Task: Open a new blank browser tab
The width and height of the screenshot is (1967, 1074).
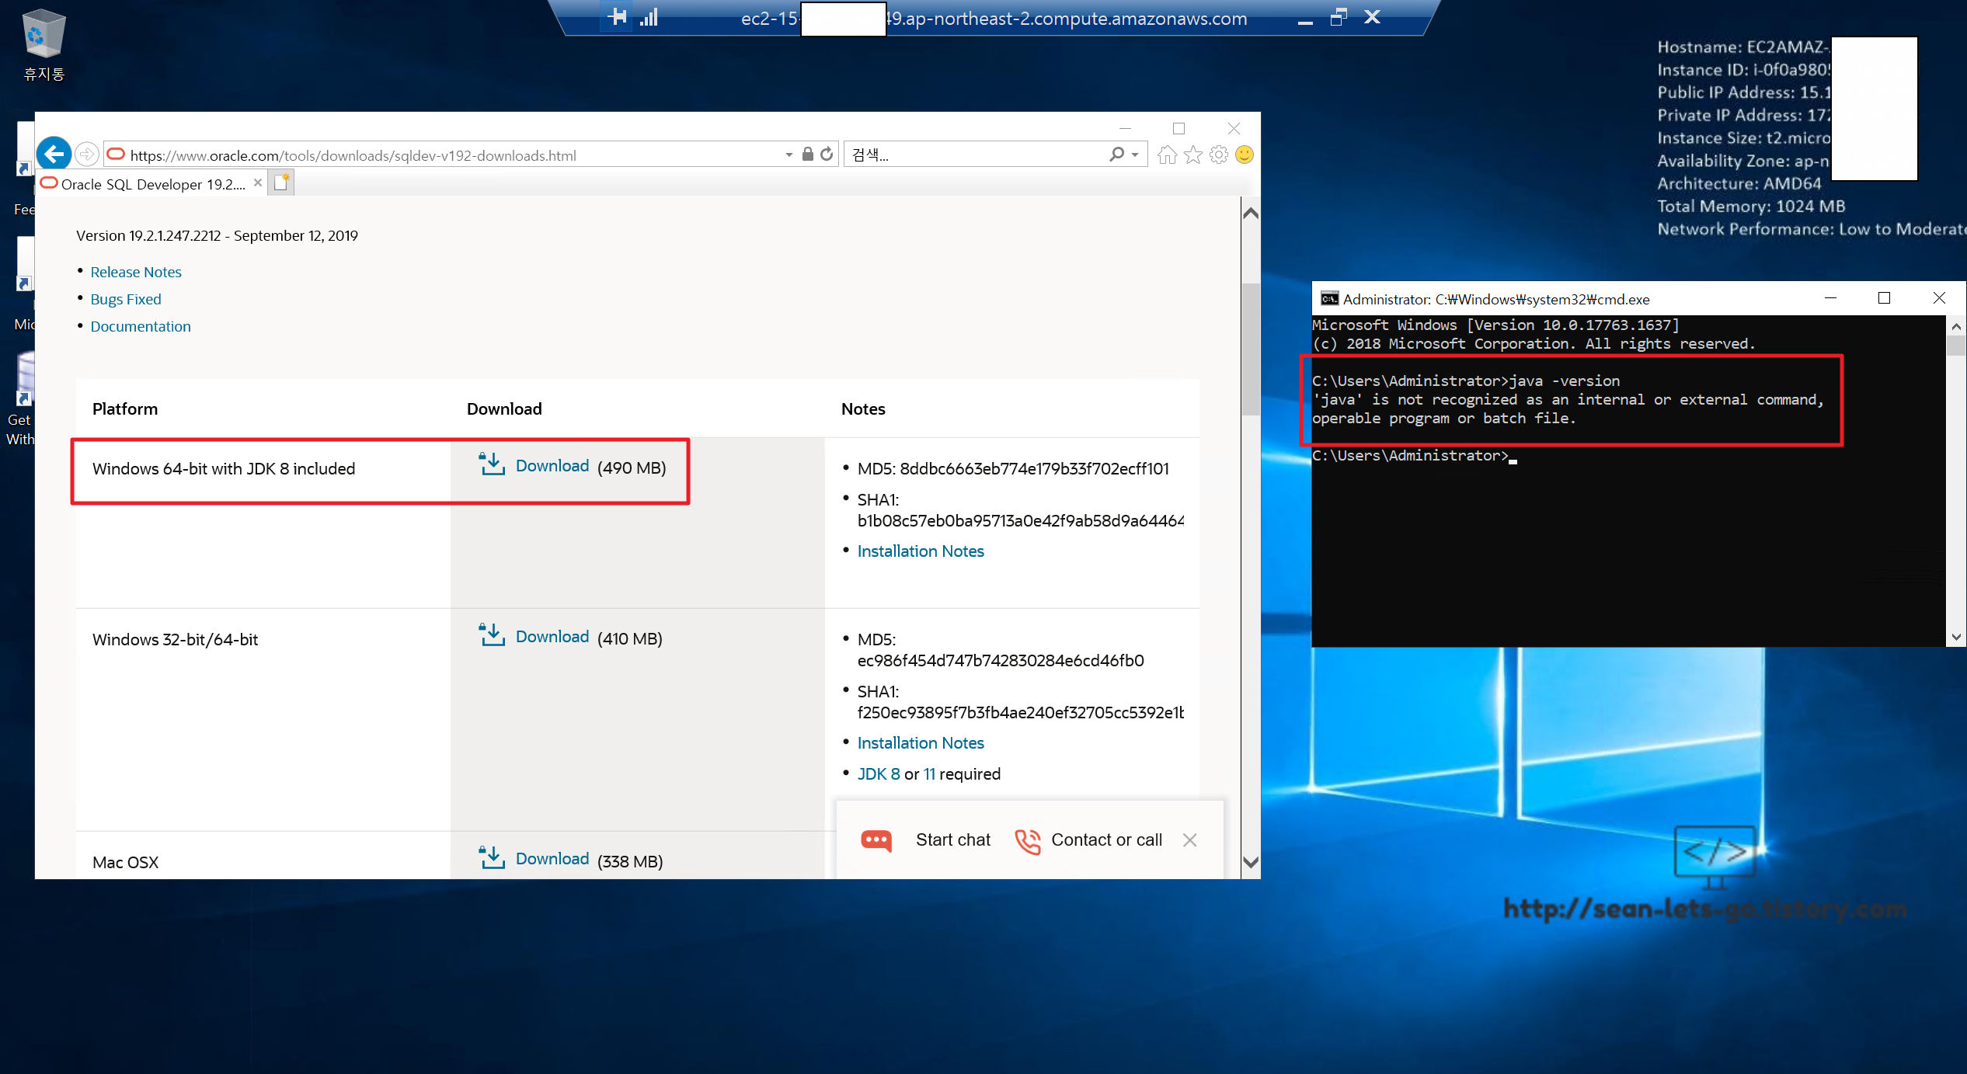Action: tap(281, 183)
